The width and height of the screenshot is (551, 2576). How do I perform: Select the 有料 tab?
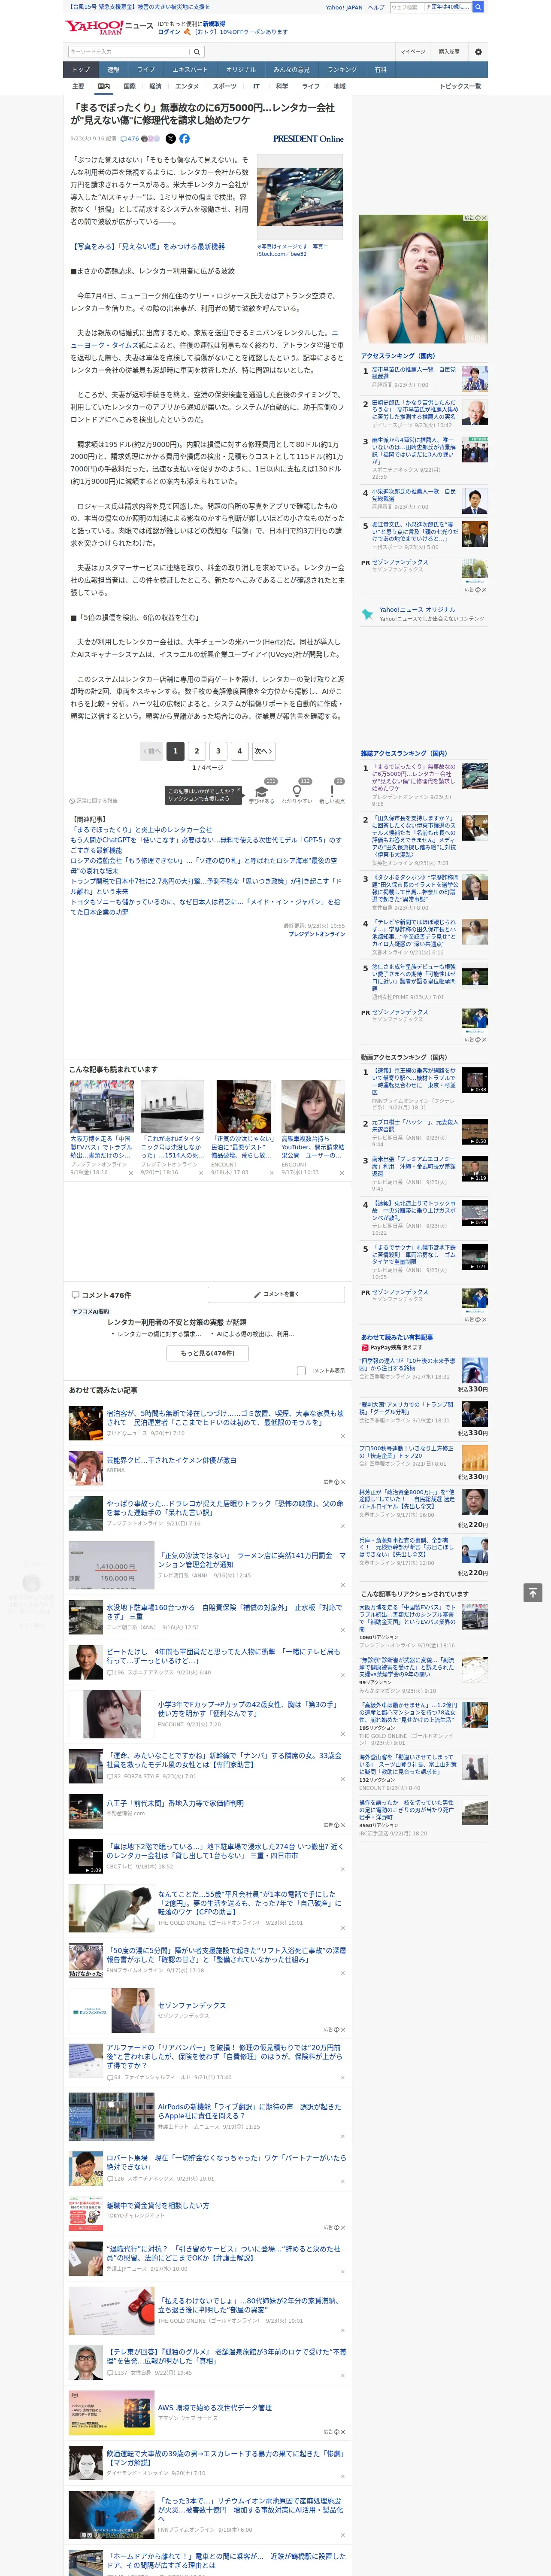pos(380,70)
